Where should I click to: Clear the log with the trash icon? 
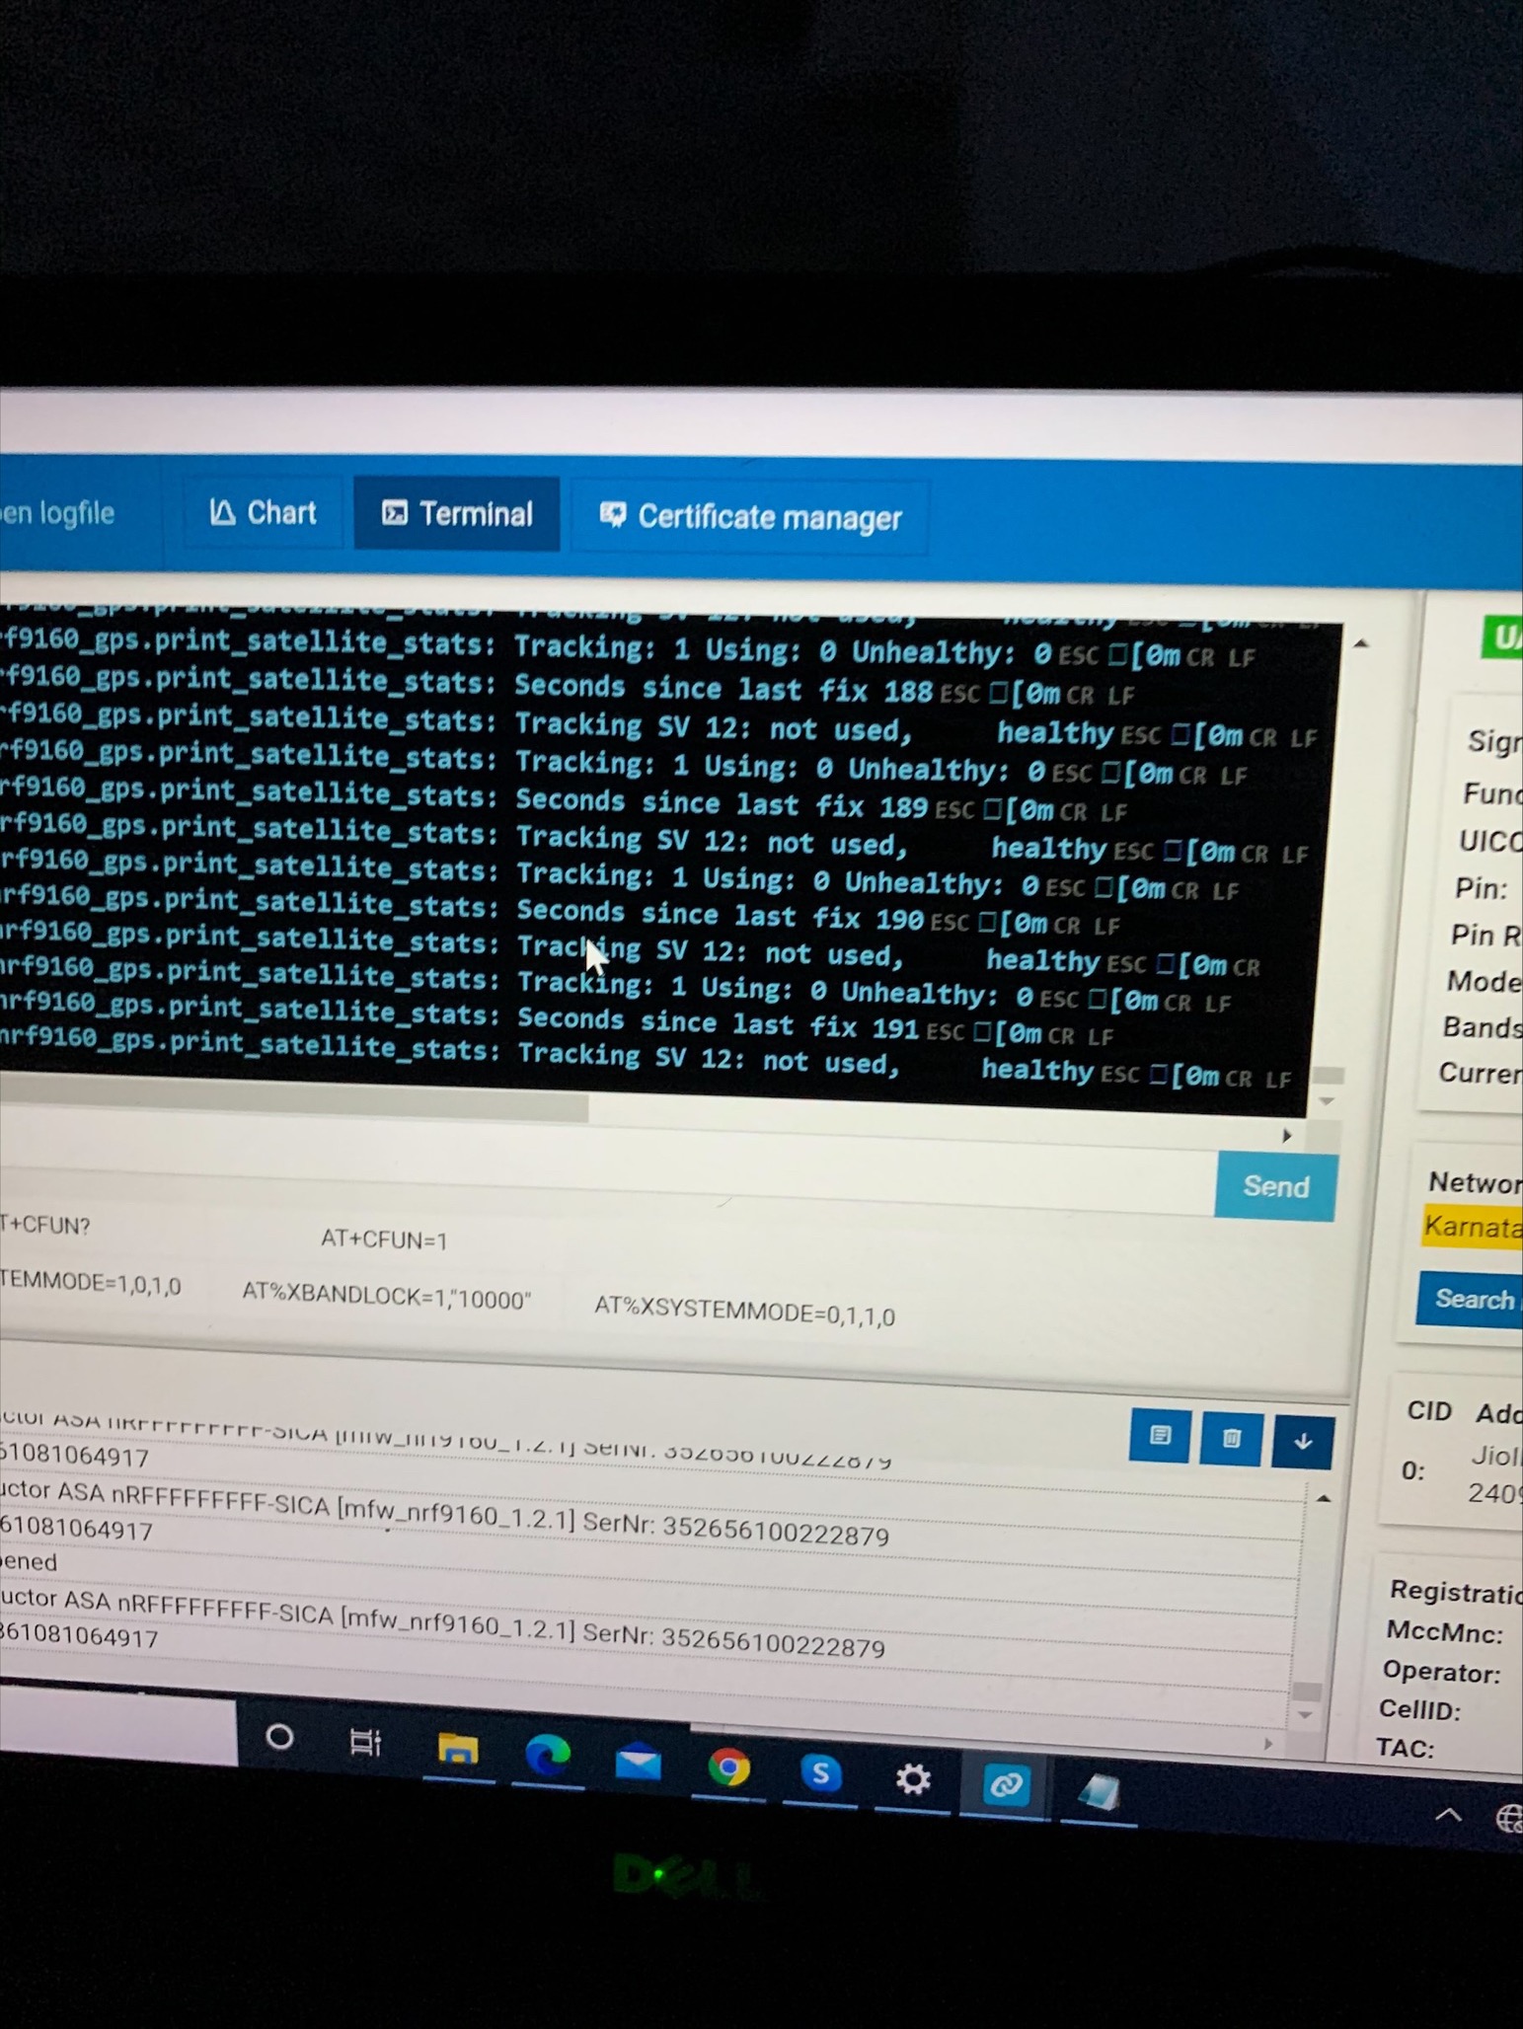[x=1231, y=1439]
